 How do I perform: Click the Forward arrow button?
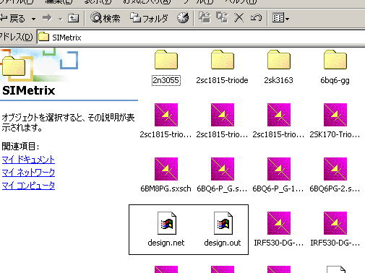[47, 18]
